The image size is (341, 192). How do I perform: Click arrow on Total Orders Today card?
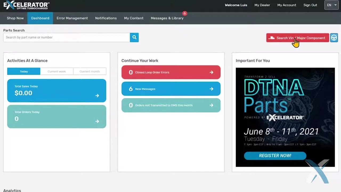(97, 121)
